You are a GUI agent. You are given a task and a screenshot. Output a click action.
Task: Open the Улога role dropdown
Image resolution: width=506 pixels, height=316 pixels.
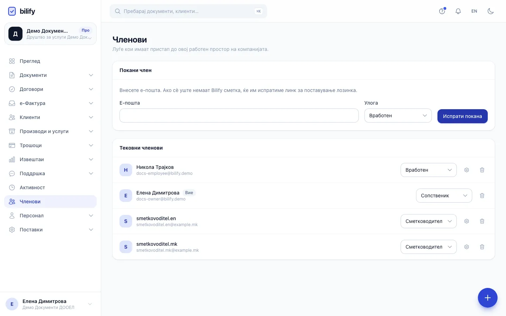click(398, 116)
